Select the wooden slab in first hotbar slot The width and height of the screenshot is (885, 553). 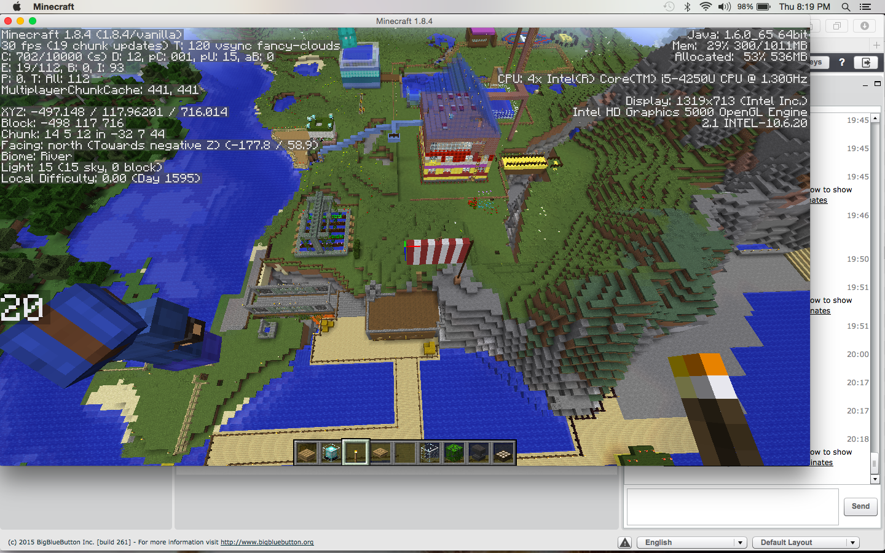click(307, 453)
